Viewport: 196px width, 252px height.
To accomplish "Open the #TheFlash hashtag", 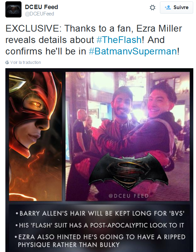I will [x=119, y=40].
